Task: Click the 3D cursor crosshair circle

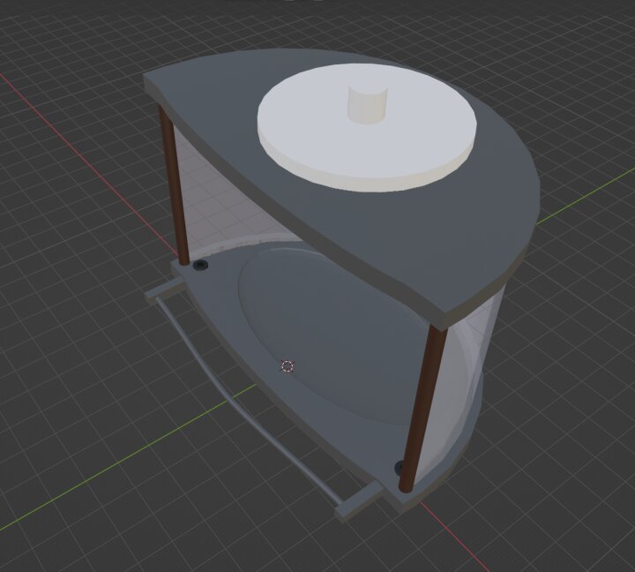Action: point(287,365)
